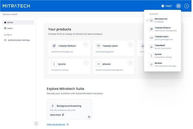Click the 'YOUR APPS' menu header
Viewport: 193px width, 129px height.
154,14
